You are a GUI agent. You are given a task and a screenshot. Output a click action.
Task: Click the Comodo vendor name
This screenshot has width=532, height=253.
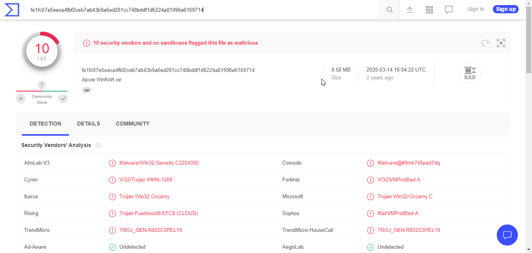292,163
